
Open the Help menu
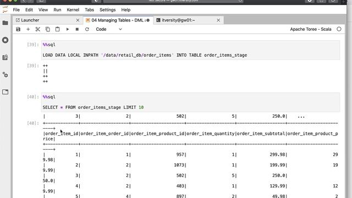pos(126,10)
